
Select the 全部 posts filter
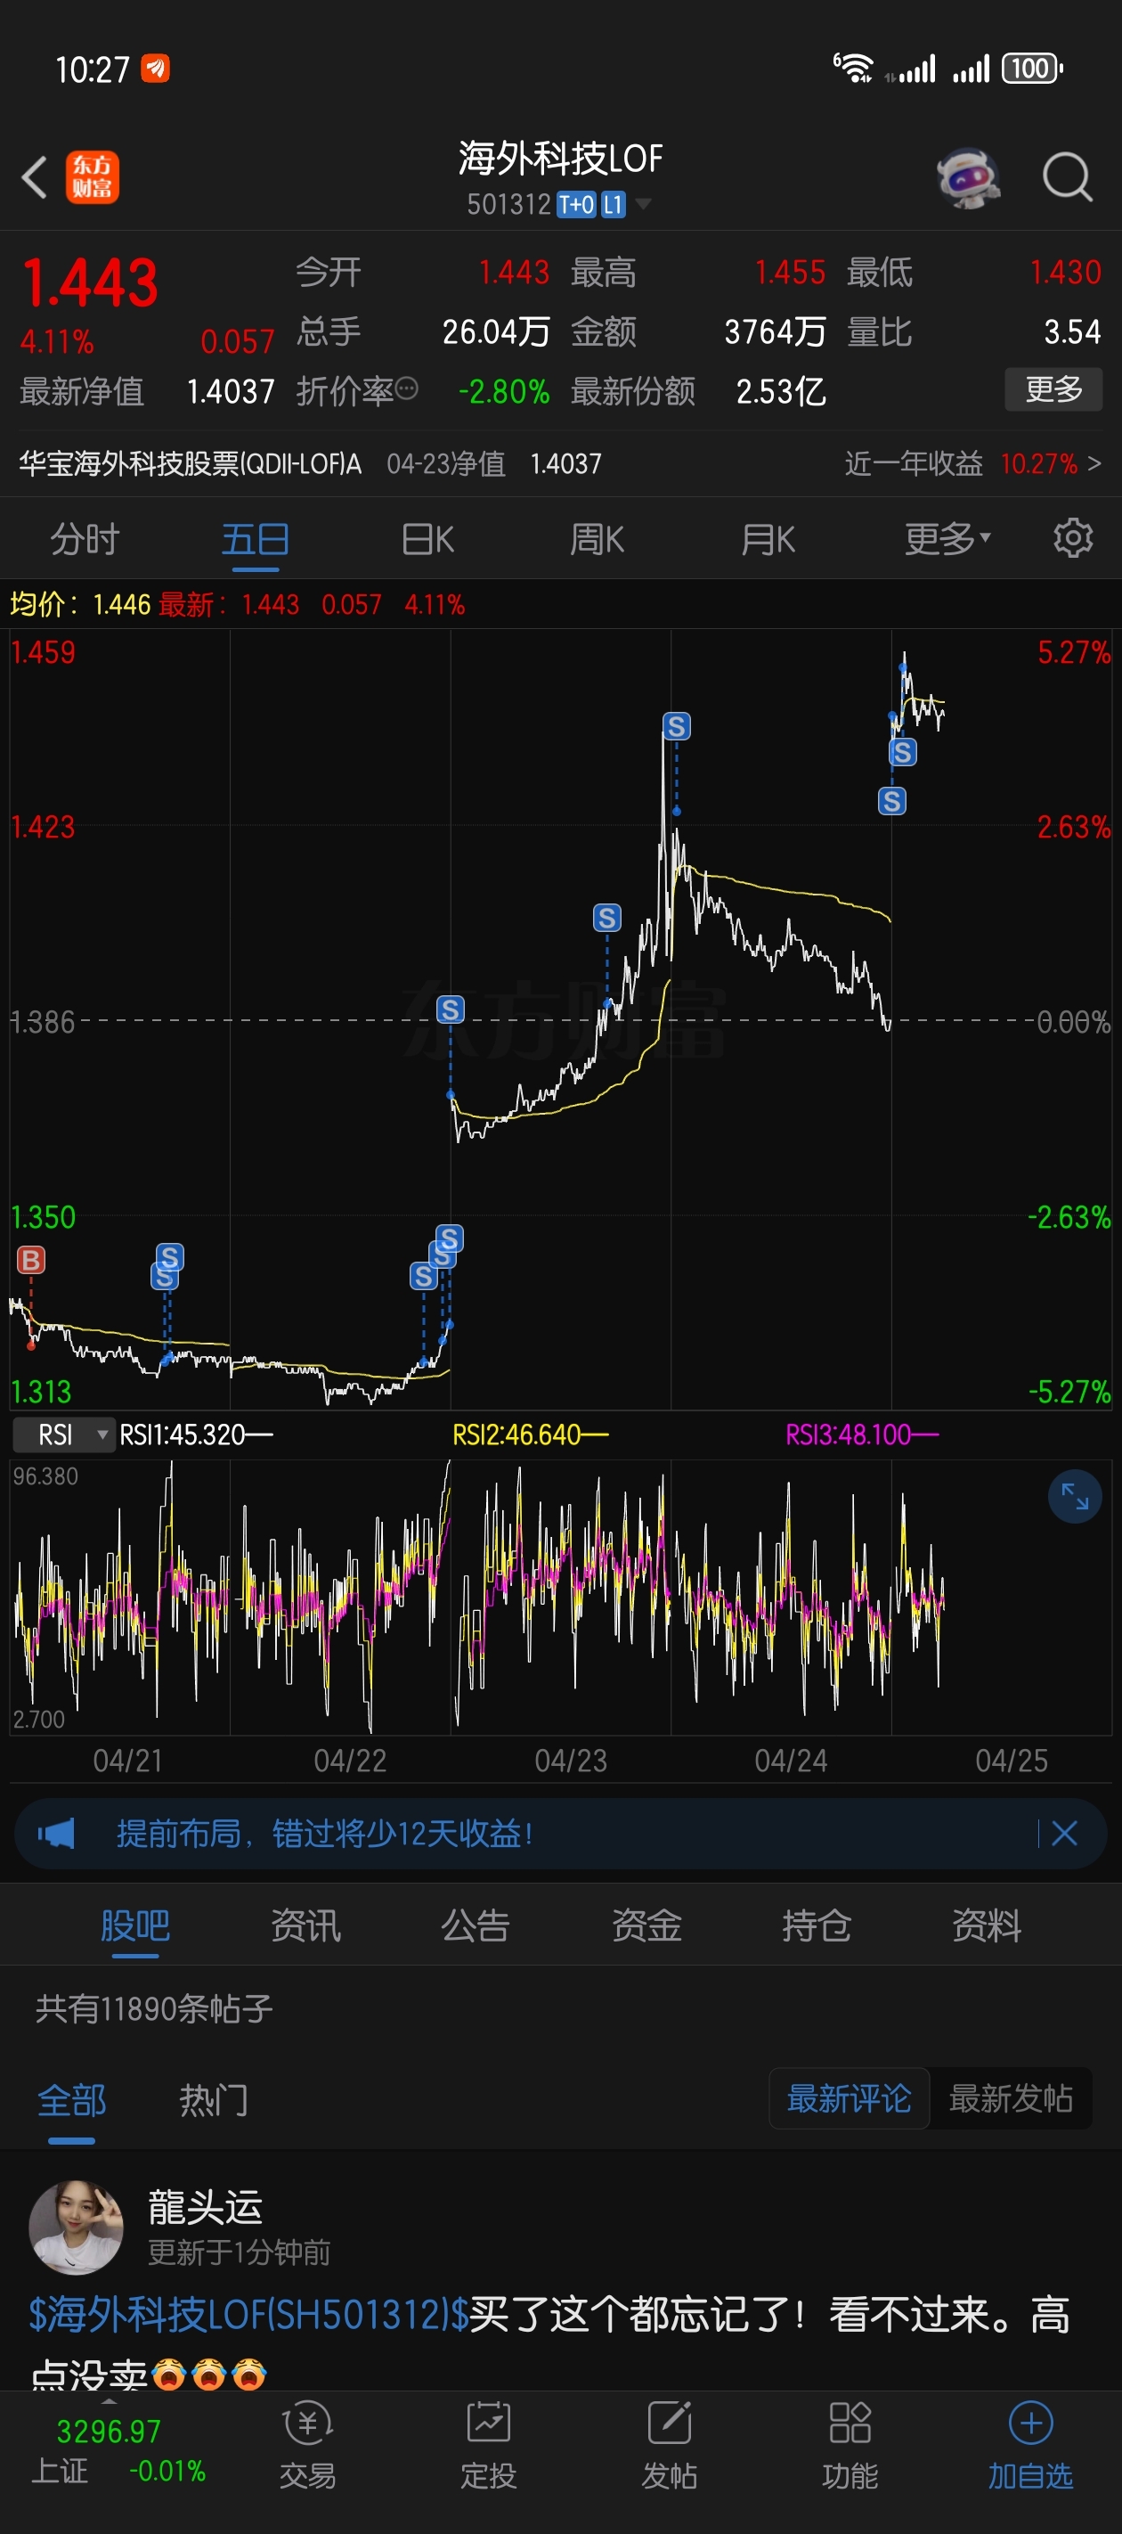click(72, 2100)
